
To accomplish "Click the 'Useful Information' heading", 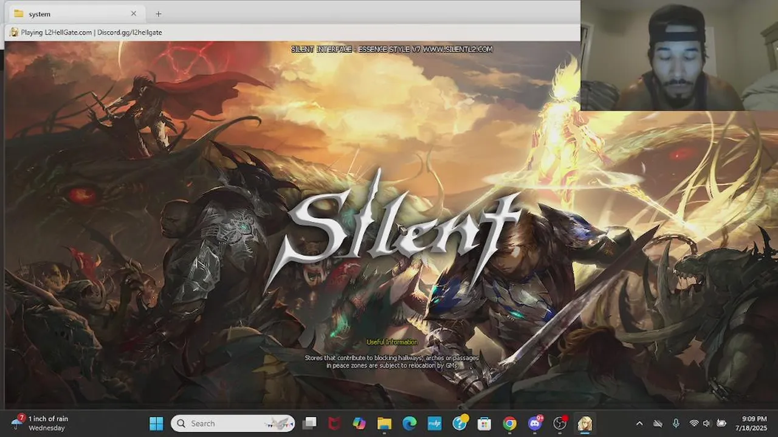I will pyautogui.click(x=392, y=342).
